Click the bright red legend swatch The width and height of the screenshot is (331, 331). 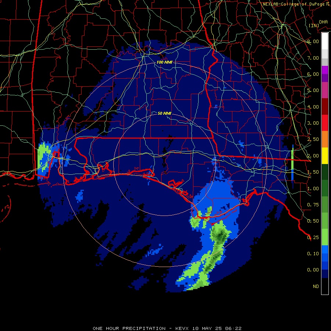(325, 123)
